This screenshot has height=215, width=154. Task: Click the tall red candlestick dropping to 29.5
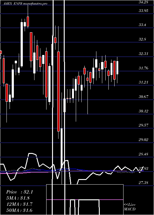tap(59, 92)
